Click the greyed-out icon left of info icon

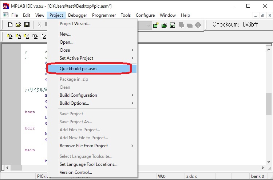coord(190,25)
